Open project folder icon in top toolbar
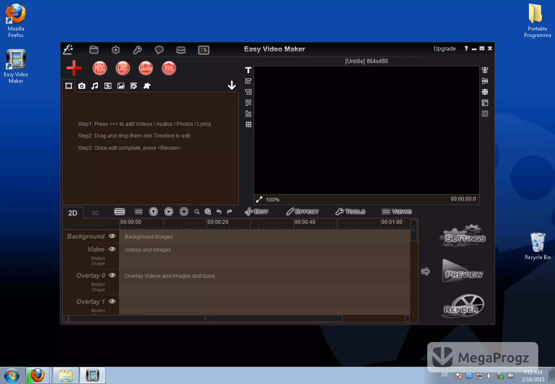Image resolution: width=555 pixels, height=384 pixels. [94, 50]
